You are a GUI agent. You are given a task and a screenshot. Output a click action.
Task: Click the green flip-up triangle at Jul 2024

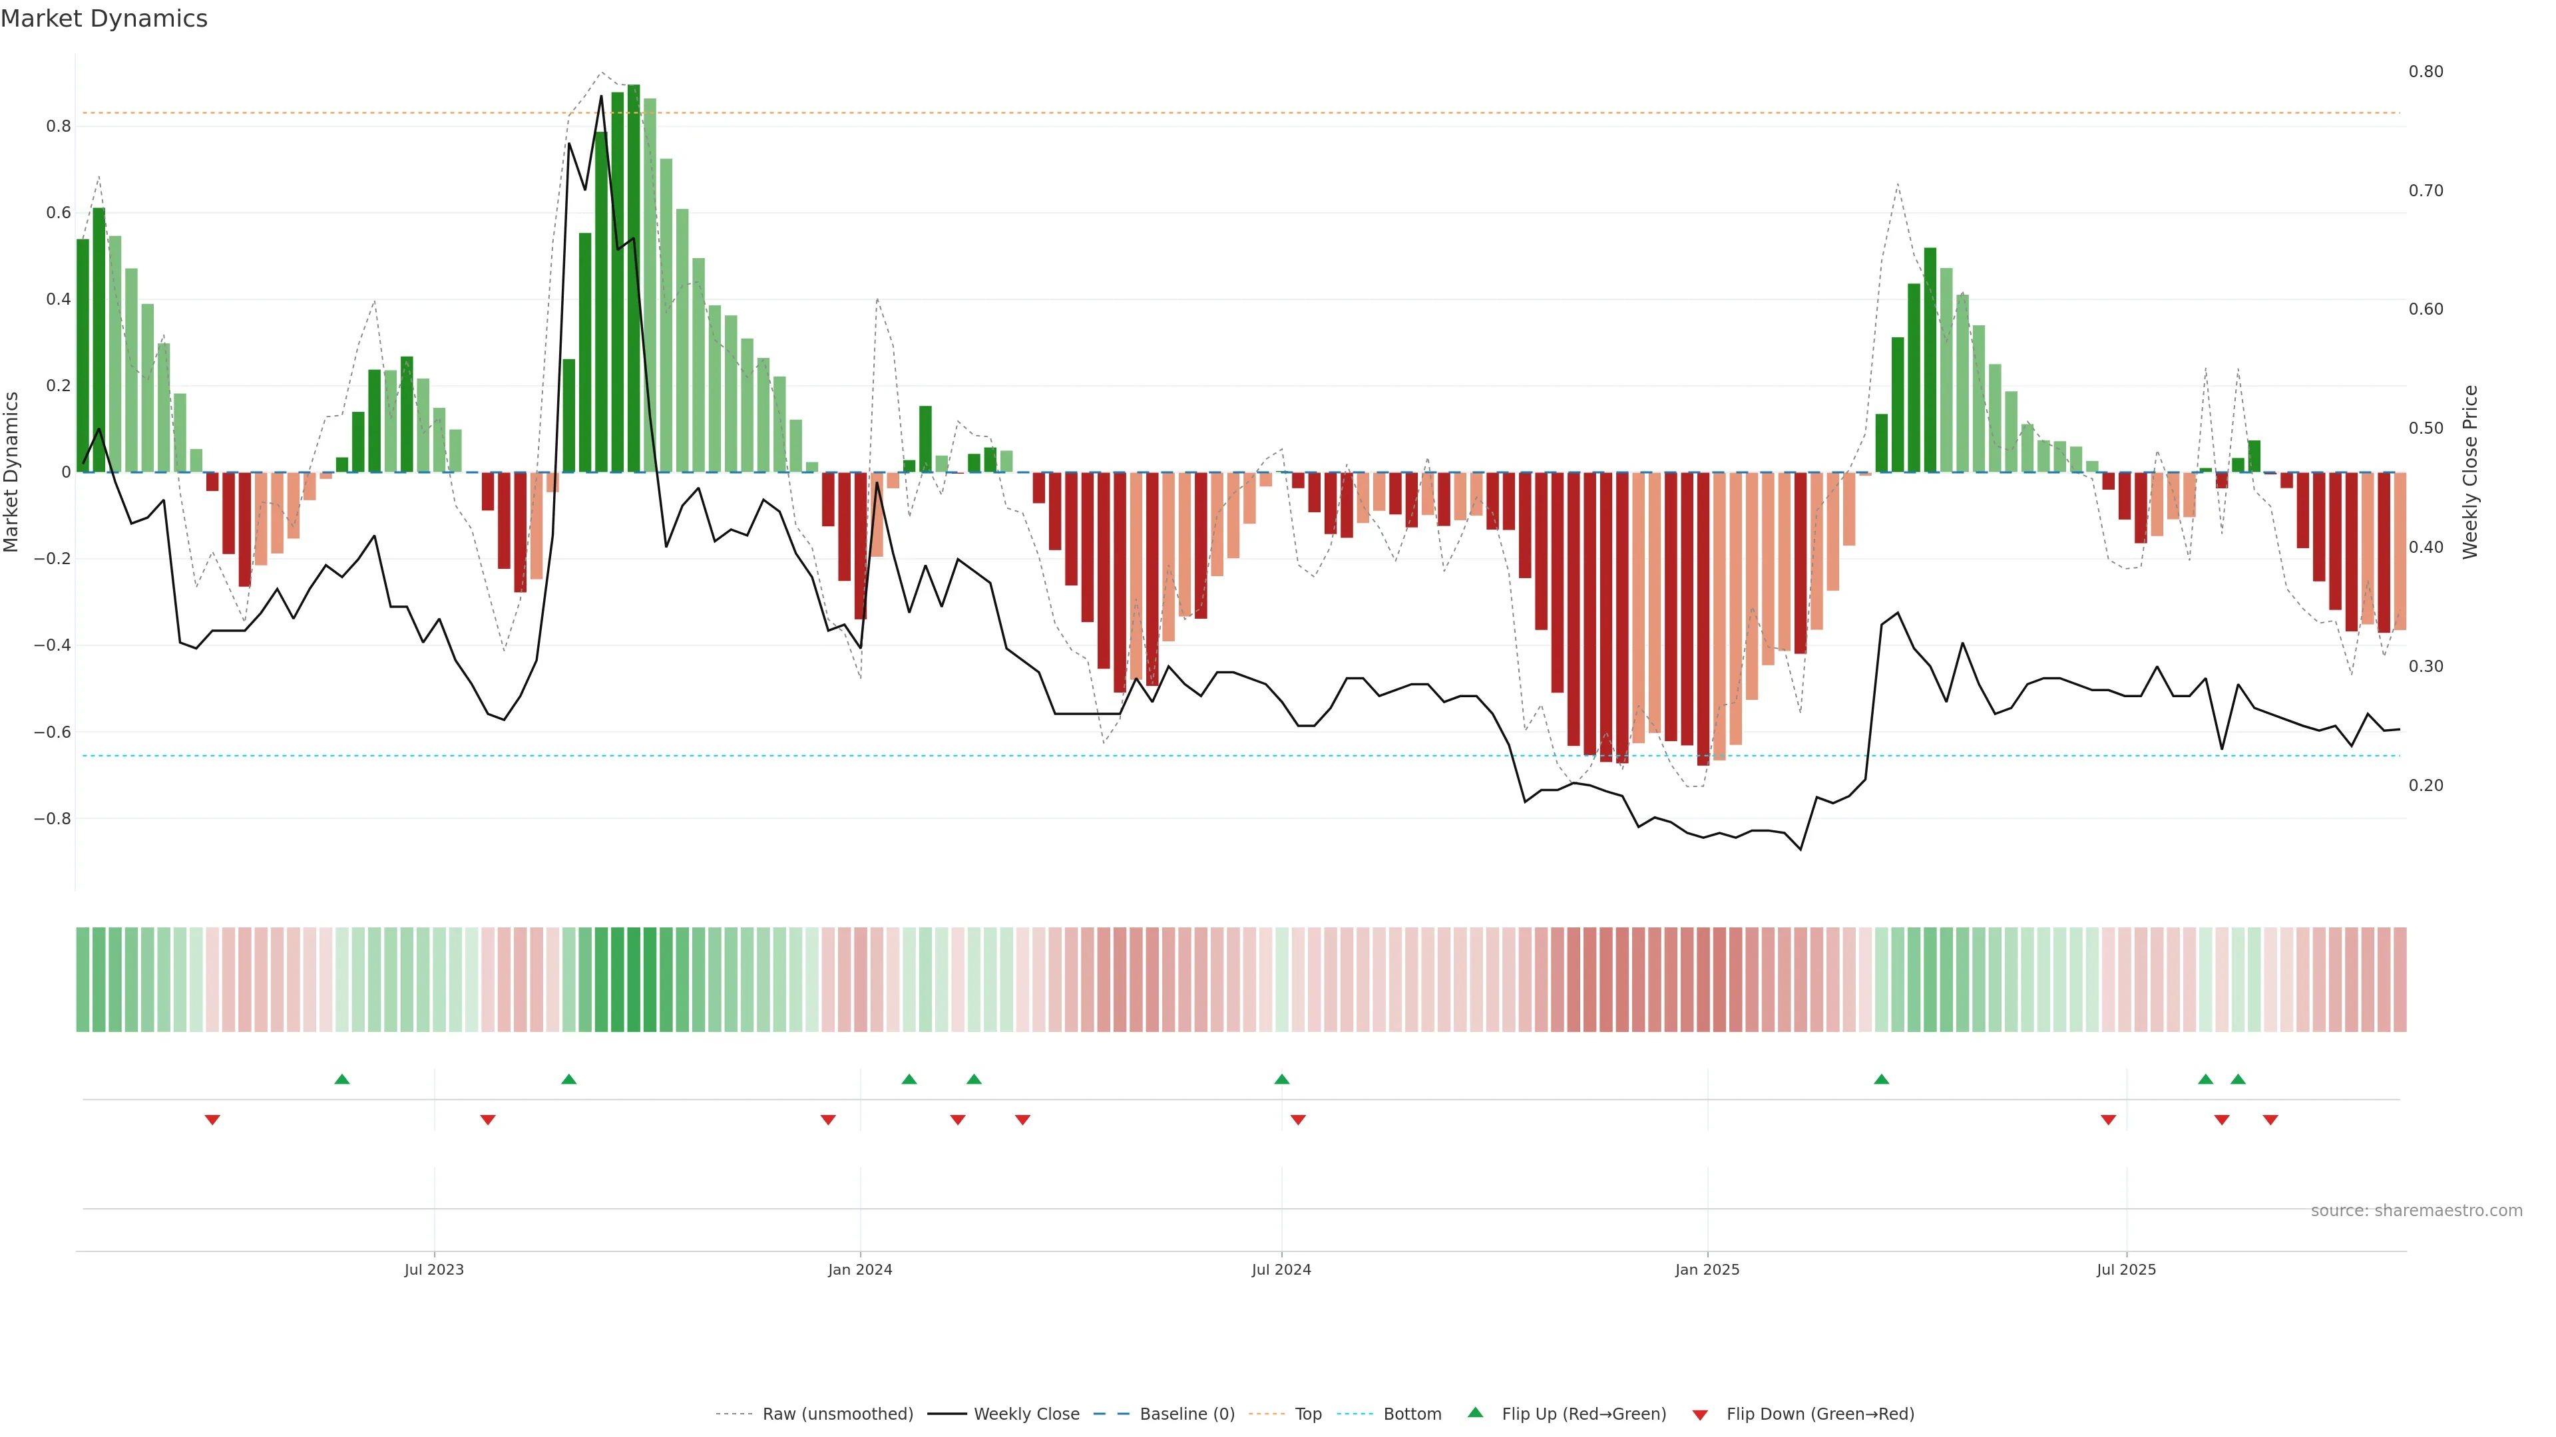point(1282,1079)
